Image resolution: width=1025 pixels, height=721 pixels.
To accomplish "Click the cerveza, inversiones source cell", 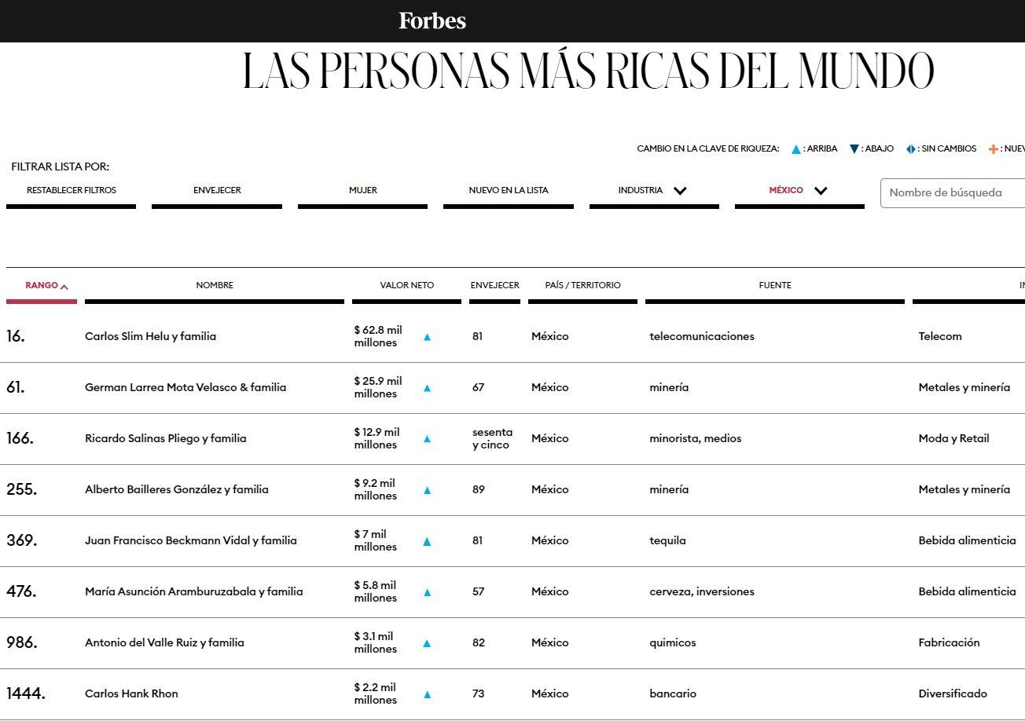I will pyautogui.click(x=702, y=591).
